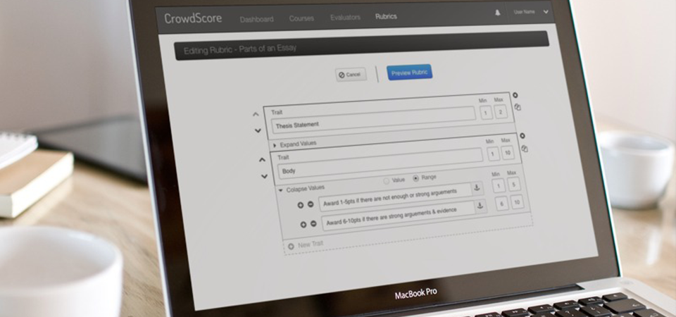Image resolution: width=676 pixels, height=317 pixels.
Task: Move the Body trait down
Action: pyautogui.click(x=264, y=176)
